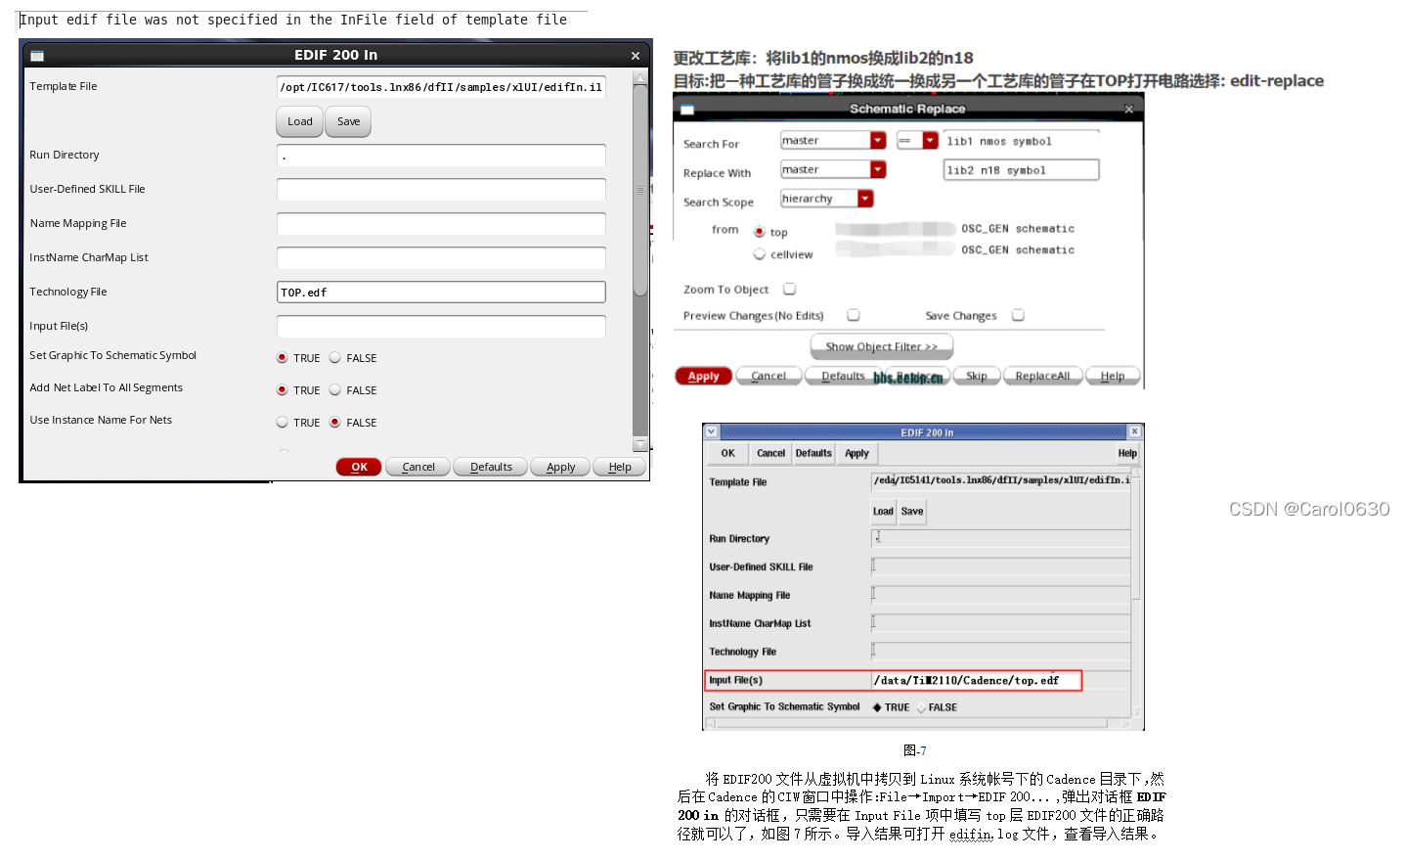Expand Show Object Filter in Schematic Replace
This screenshot has width=1405, height=860.
882,346
